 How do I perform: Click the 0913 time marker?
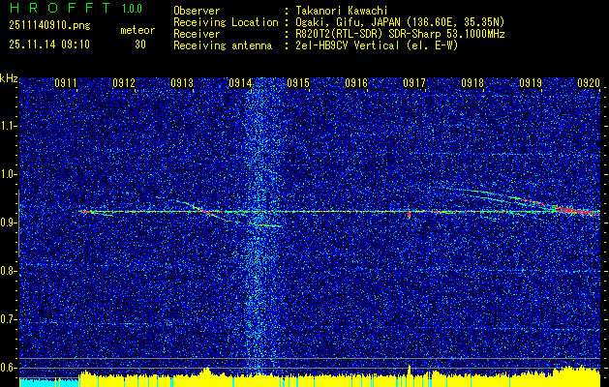[182, 83]
